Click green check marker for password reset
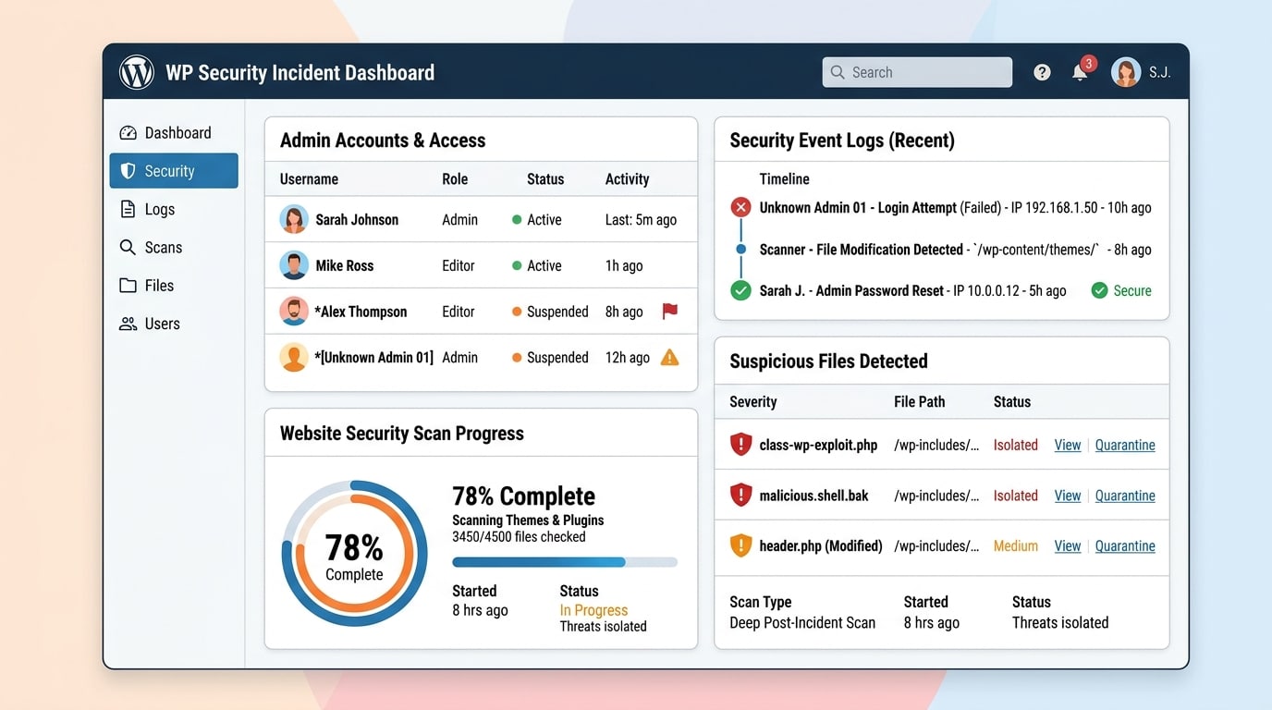This screenshot has height=710, width=1272. [740, 291]
